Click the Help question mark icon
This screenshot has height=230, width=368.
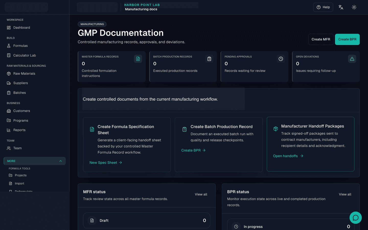pos(319,7)
